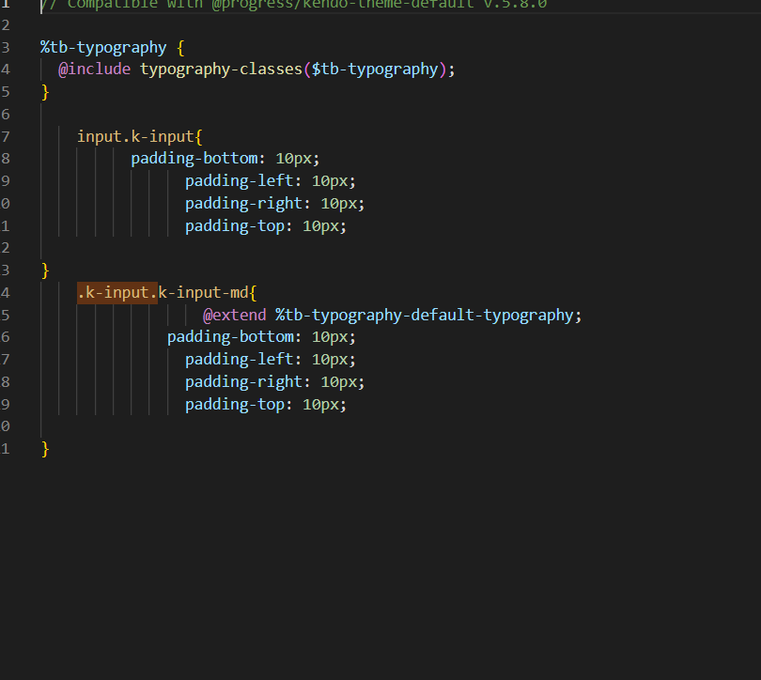761x680 pixels.
Task: Click the kendo-theme-default comment text
Action: 390,5
